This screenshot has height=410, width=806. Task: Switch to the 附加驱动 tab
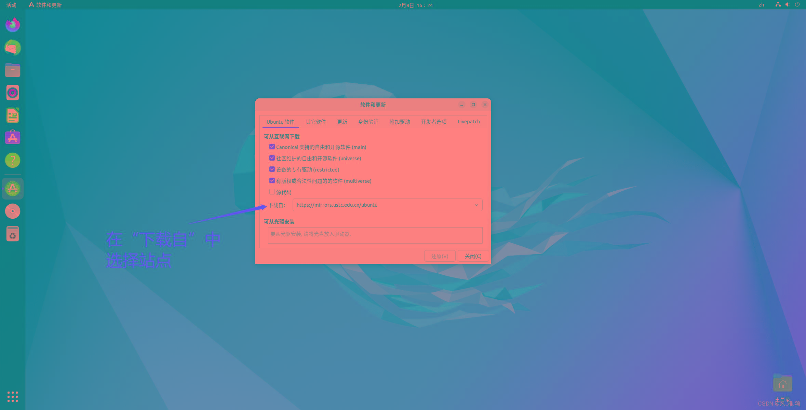(400, 122)
